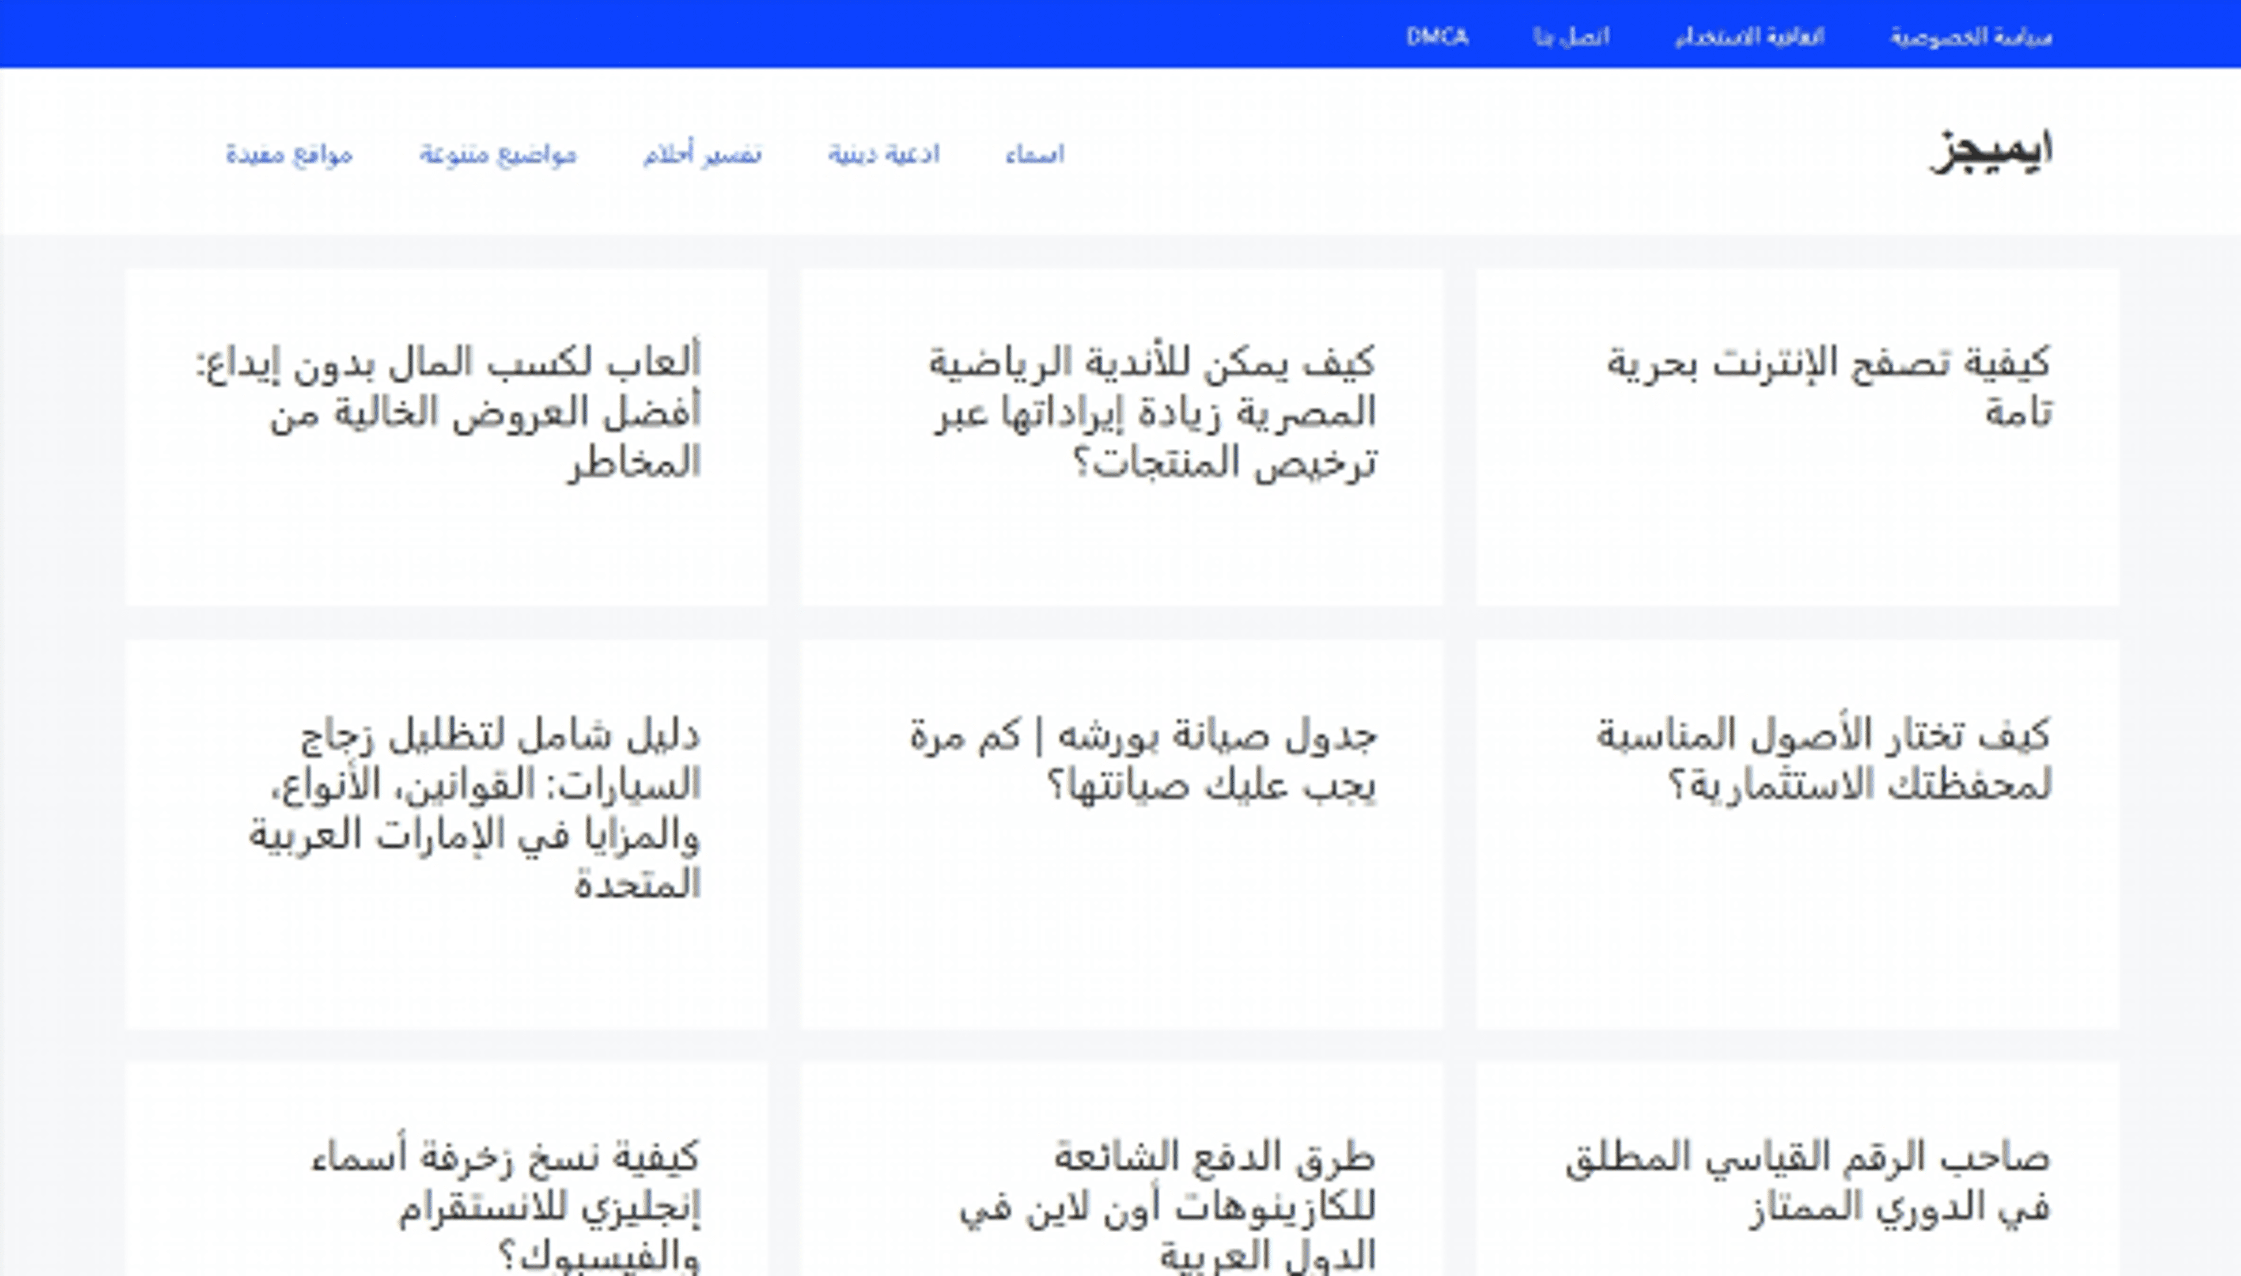The width and height of the screenshot is (2241, 1276).
Task: Open the مواضيع متنوعة menu category
Action: [x=498, y=155]
